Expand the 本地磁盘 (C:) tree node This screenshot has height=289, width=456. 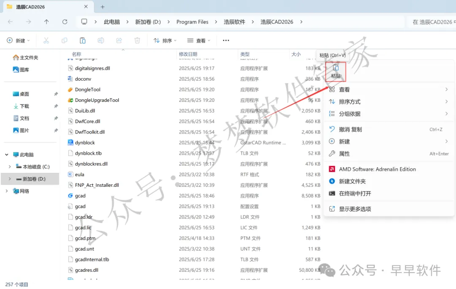tap(10, 167)
